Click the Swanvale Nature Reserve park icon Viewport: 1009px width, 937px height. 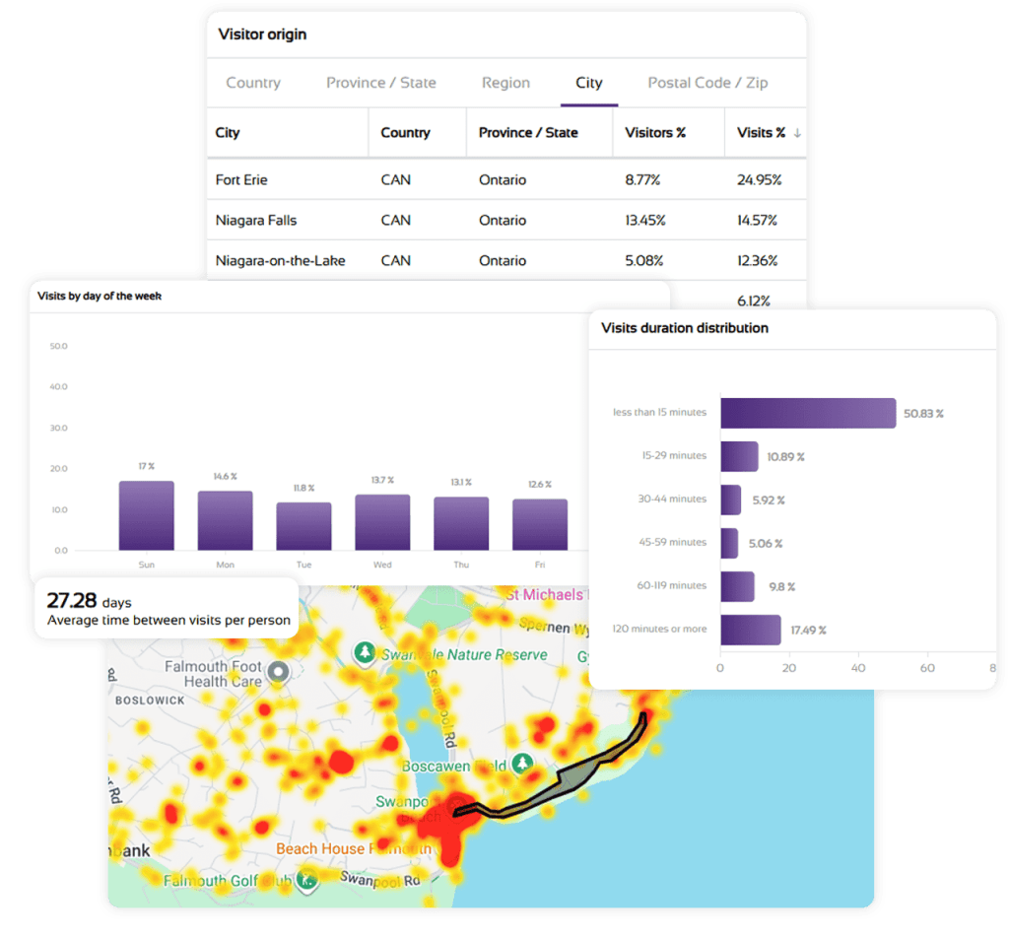pyautogui.click(x=366, y=652)
